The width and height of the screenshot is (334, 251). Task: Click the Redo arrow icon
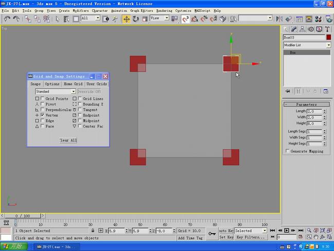pos(16,19)
